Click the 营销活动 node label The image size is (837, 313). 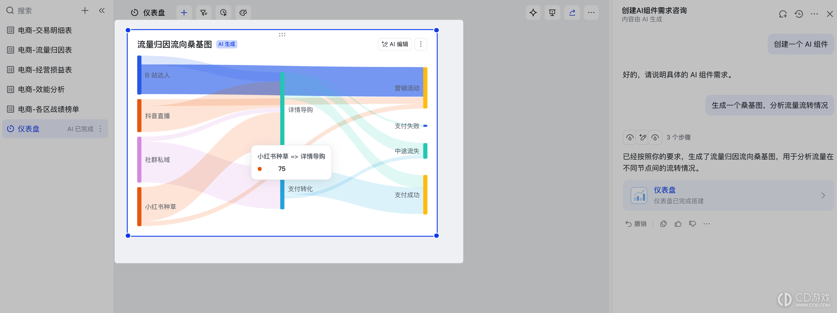tap(407, 88)
